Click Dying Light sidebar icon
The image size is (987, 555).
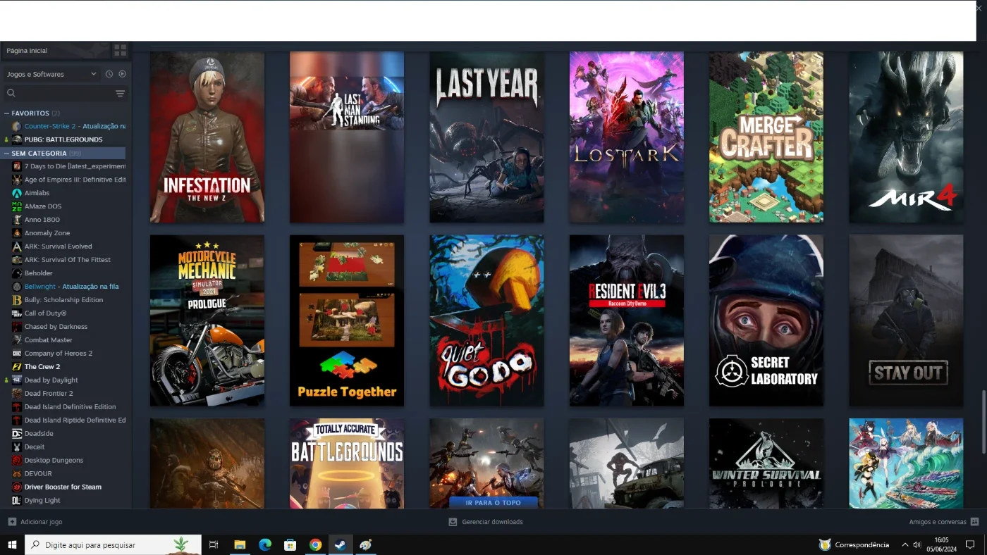coord(17,501)
